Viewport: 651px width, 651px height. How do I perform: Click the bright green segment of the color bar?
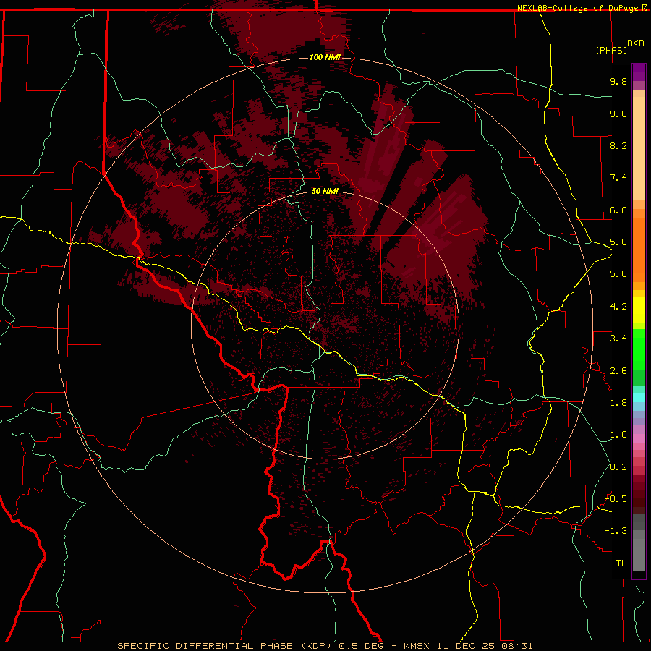point(639,349)
